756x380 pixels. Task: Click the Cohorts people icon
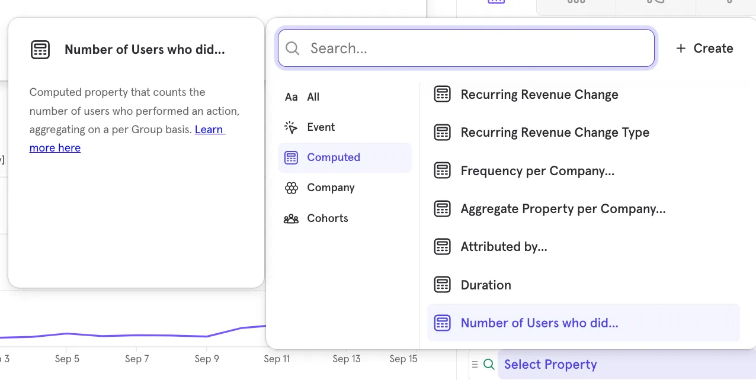[x=291, y=218]
